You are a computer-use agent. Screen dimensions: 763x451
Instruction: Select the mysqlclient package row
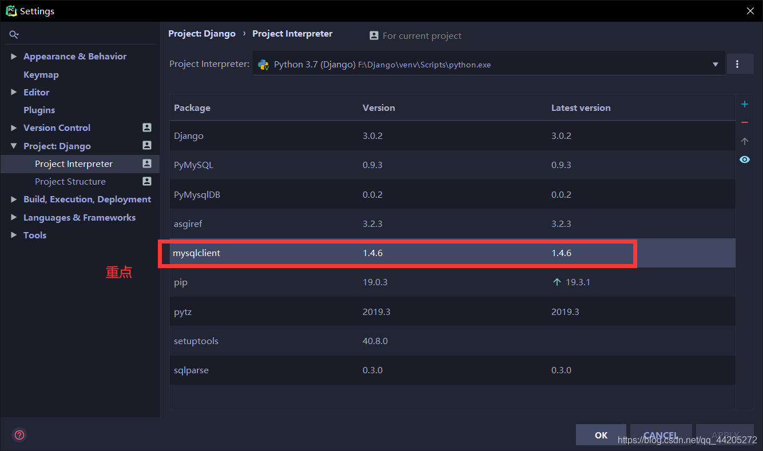(x=452, y=253)
